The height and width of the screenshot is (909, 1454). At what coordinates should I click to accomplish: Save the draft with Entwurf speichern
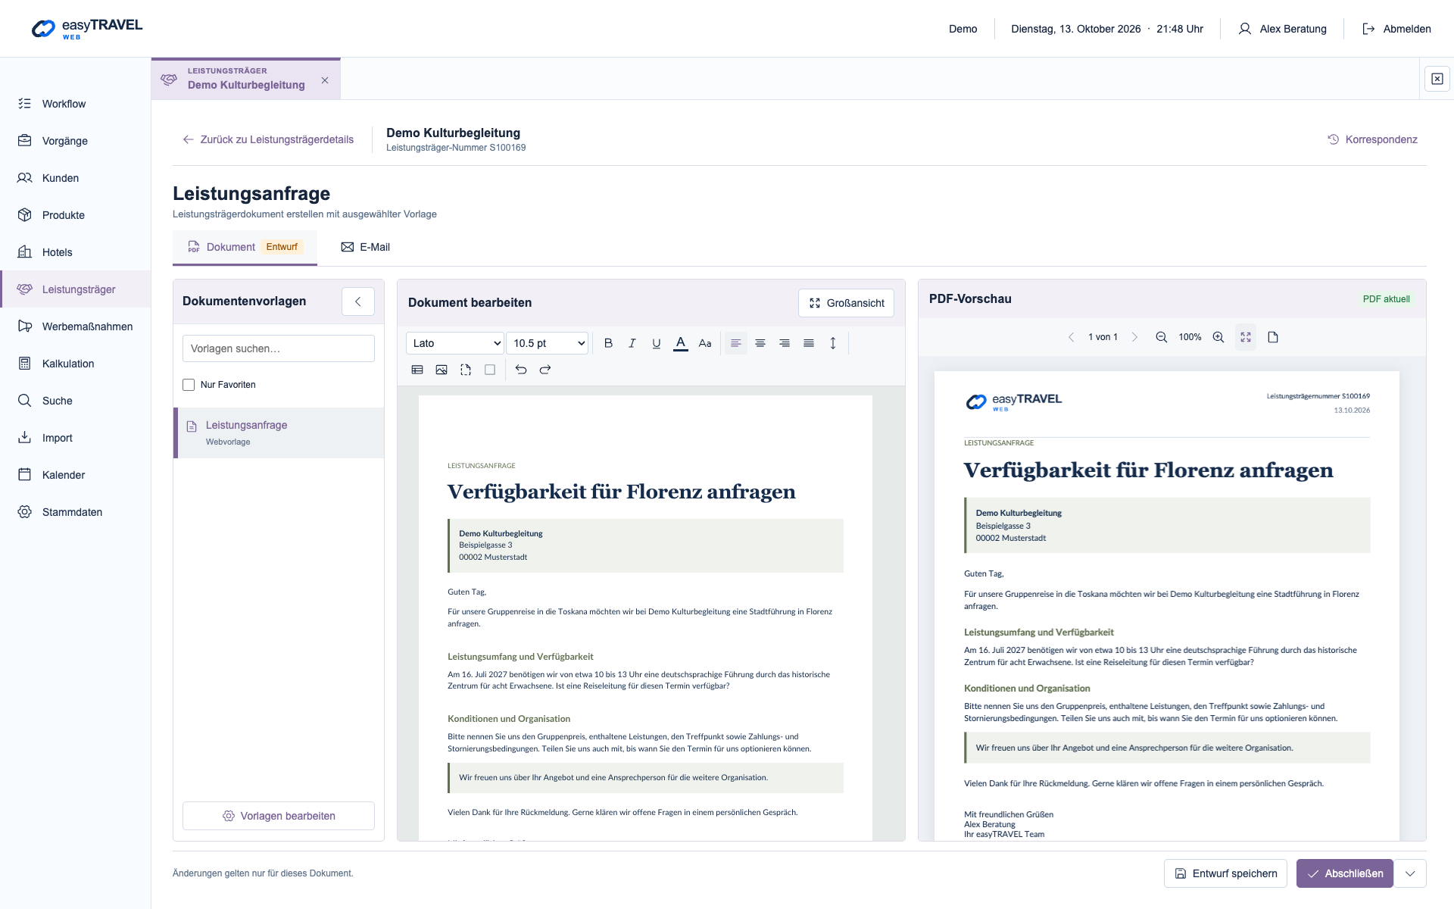coord(1225,873)
